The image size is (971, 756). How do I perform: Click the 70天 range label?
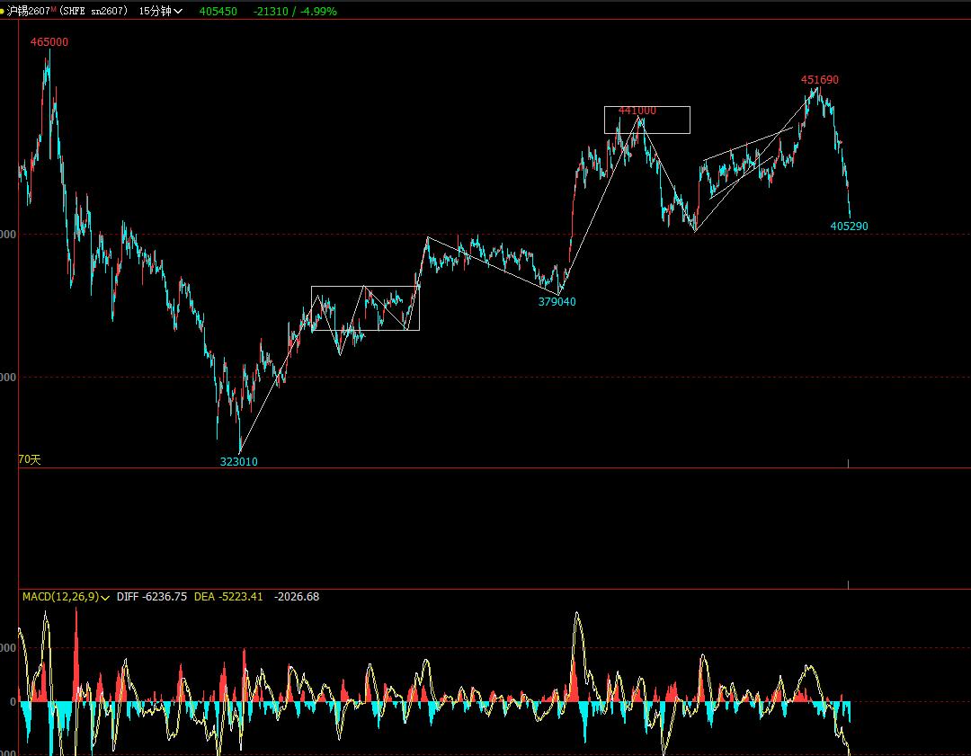pyautogui.click(x=30, y=459)
